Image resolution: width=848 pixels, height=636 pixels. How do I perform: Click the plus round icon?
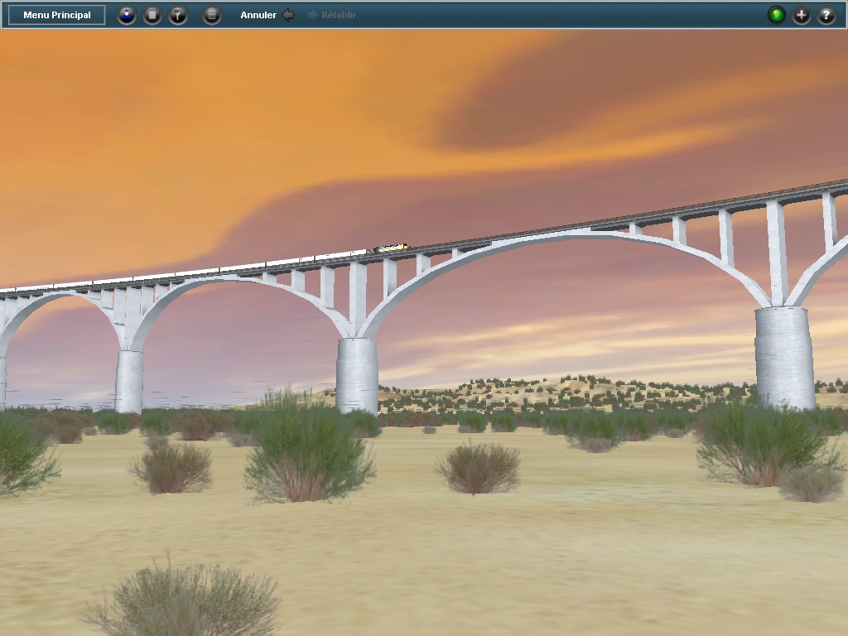802,15
